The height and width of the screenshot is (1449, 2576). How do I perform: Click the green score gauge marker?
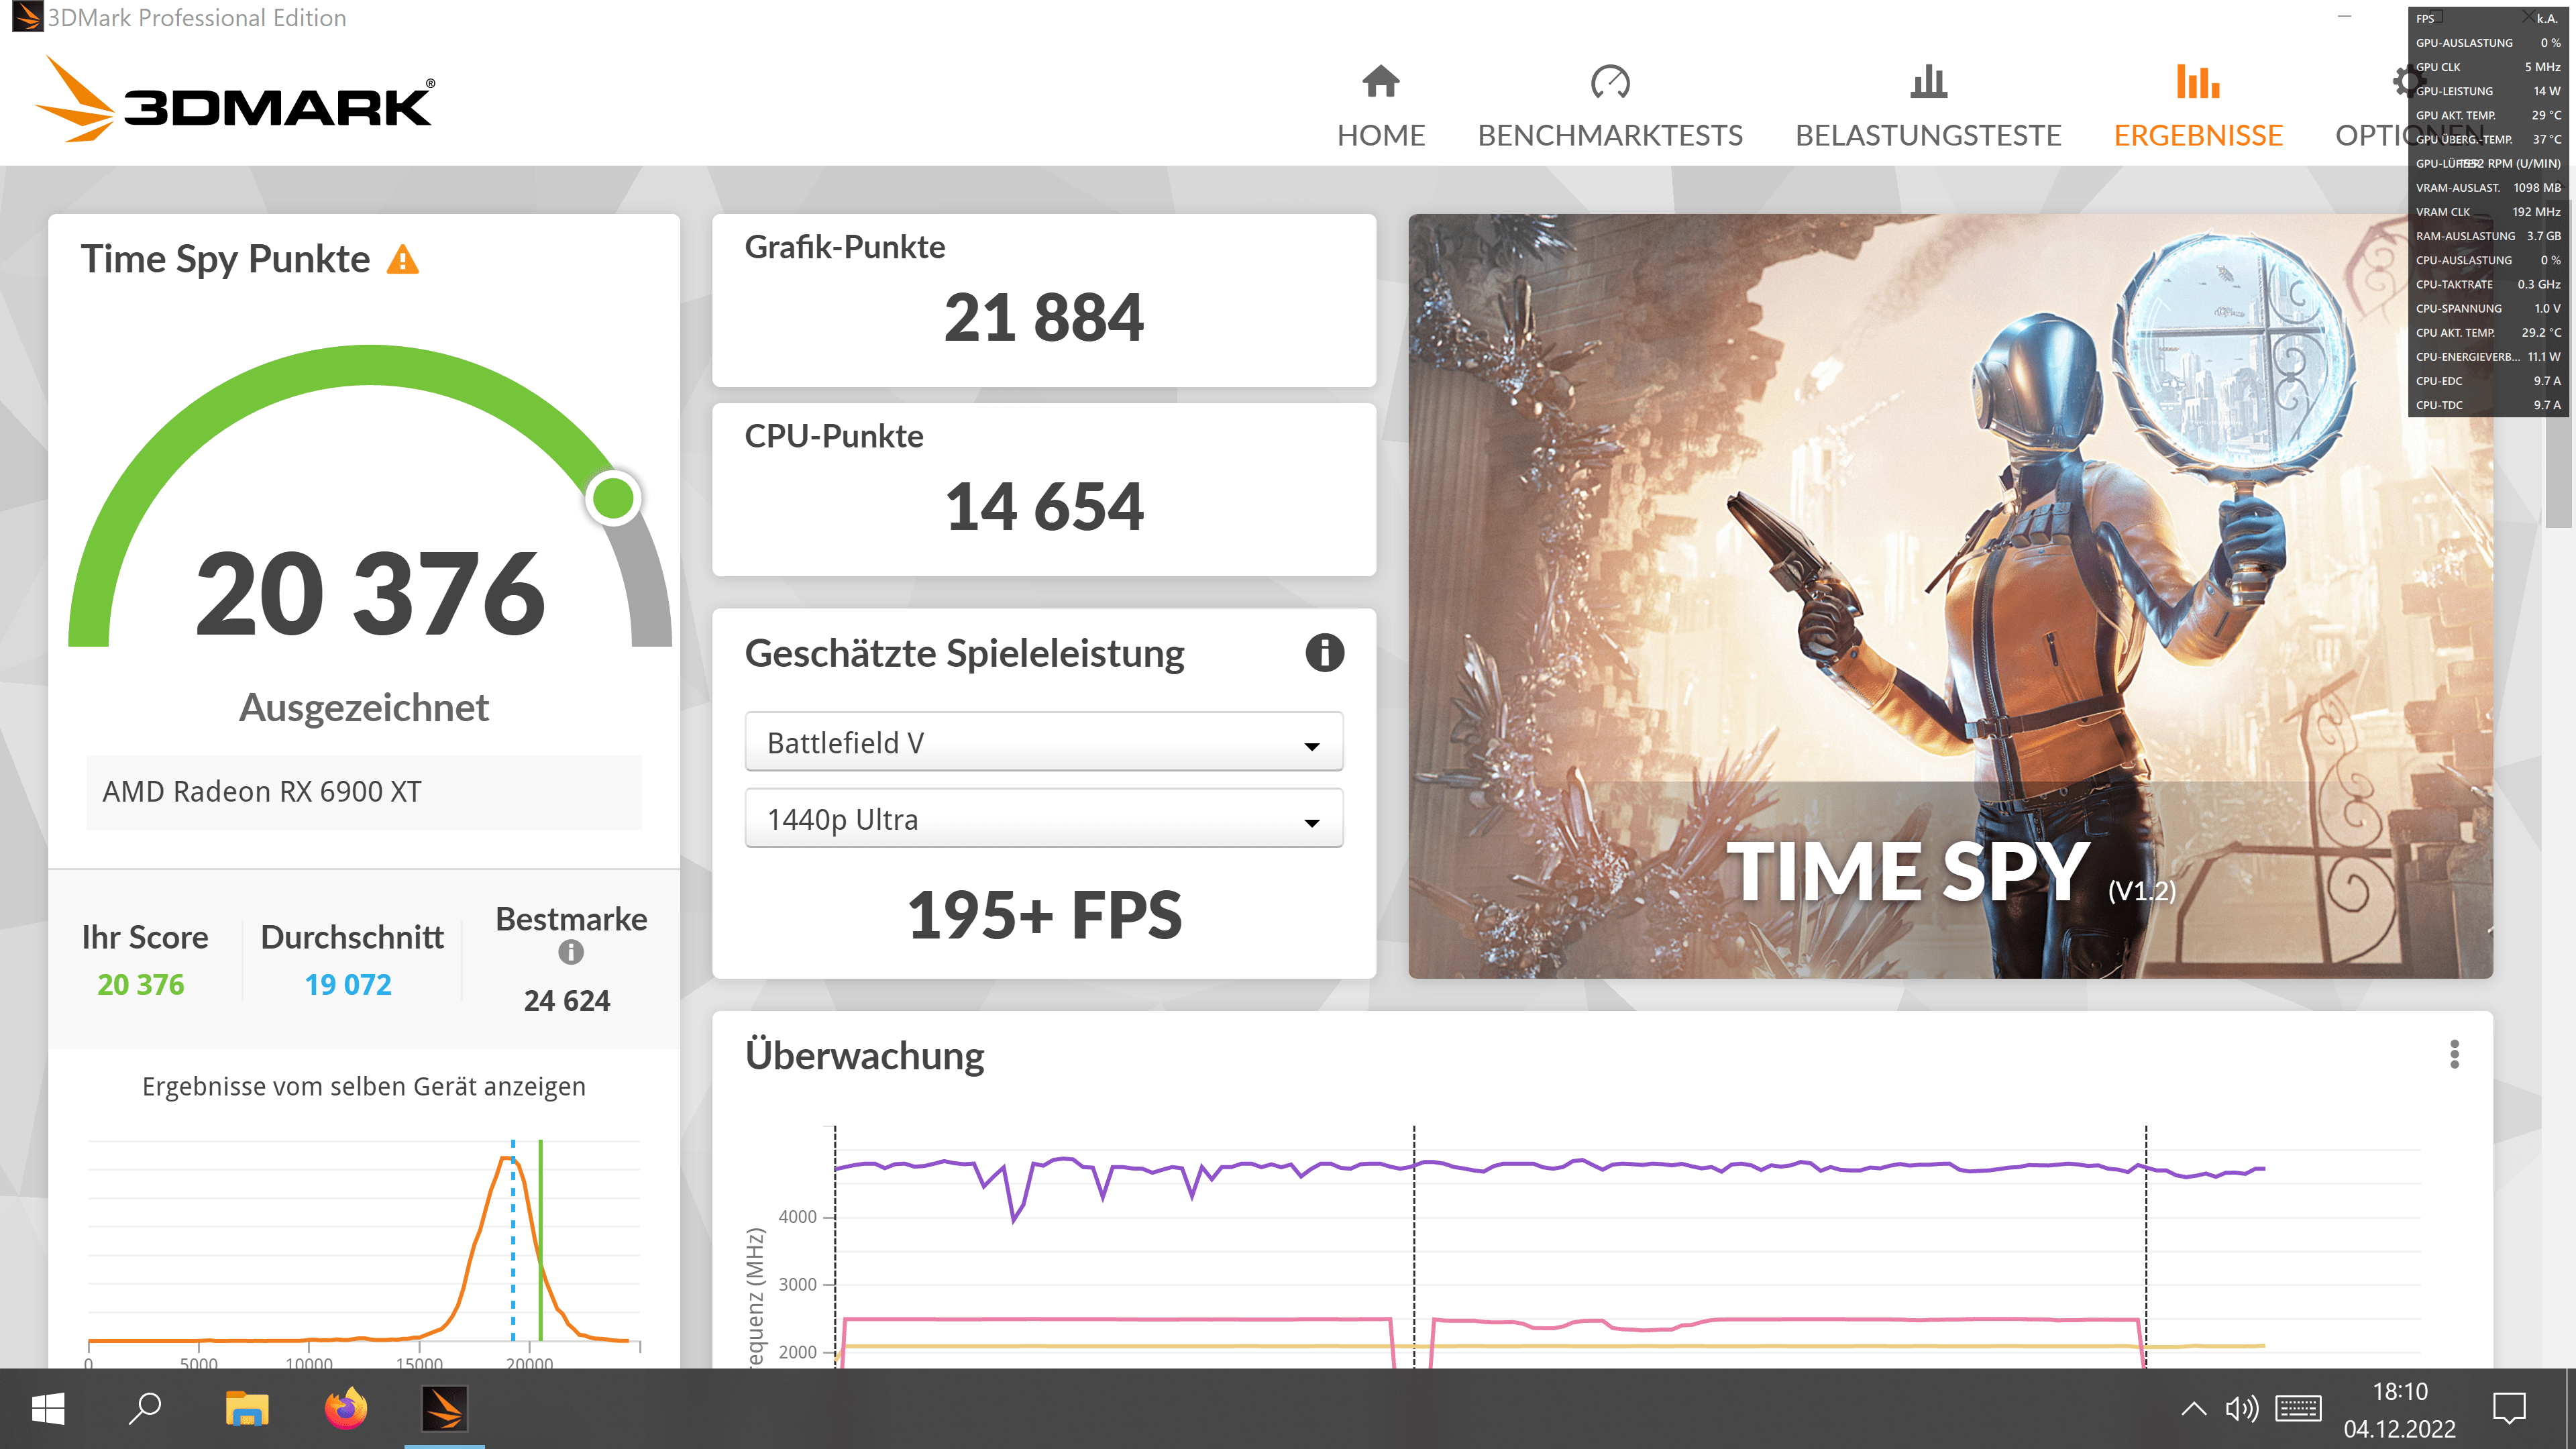click(x=613, y=497)
